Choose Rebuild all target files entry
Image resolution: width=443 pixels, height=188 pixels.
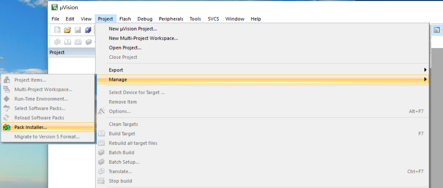point(263,143)
